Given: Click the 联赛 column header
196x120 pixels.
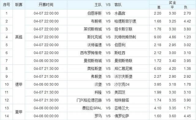Looking at the screenshot, I should [x=19, y=5].
